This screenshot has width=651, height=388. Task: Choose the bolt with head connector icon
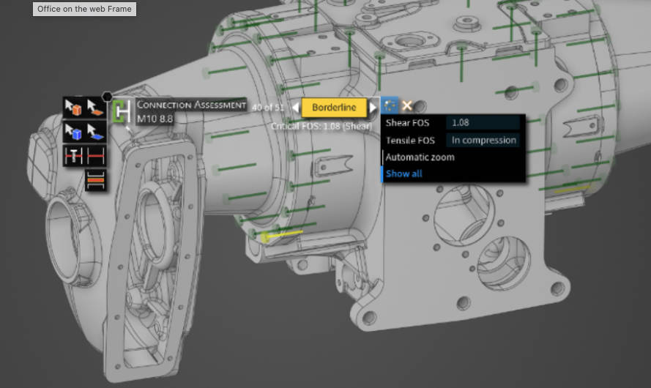click(74, 156)
